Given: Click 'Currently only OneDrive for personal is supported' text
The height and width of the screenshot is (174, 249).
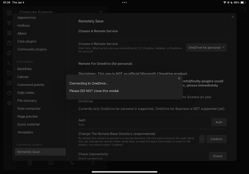Looking at the screenshot, I should (x=116, y=109).
